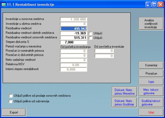Image resolution: width=165 pixels, height=118 pixels.
Task: Click the field showing 515.311
Action: coord(73,38)
